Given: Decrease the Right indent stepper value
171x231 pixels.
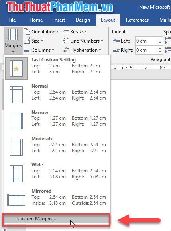Looking at the screenshot, I should tap(160, 52).
